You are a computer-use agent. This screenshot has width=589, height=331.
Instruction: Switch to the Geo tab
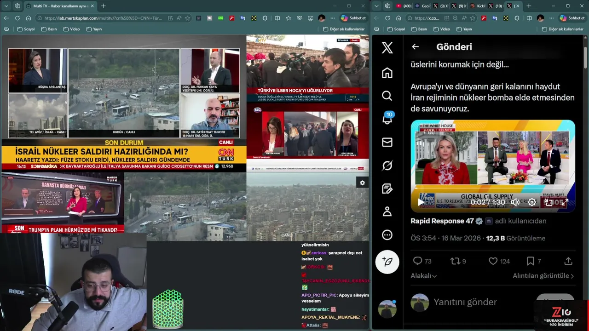click(x=422, y=6)
